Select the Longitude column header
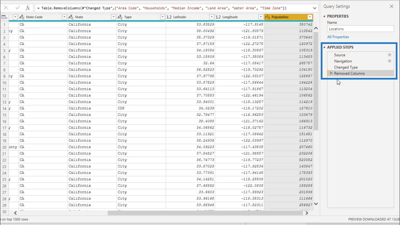 coord(230,17)
